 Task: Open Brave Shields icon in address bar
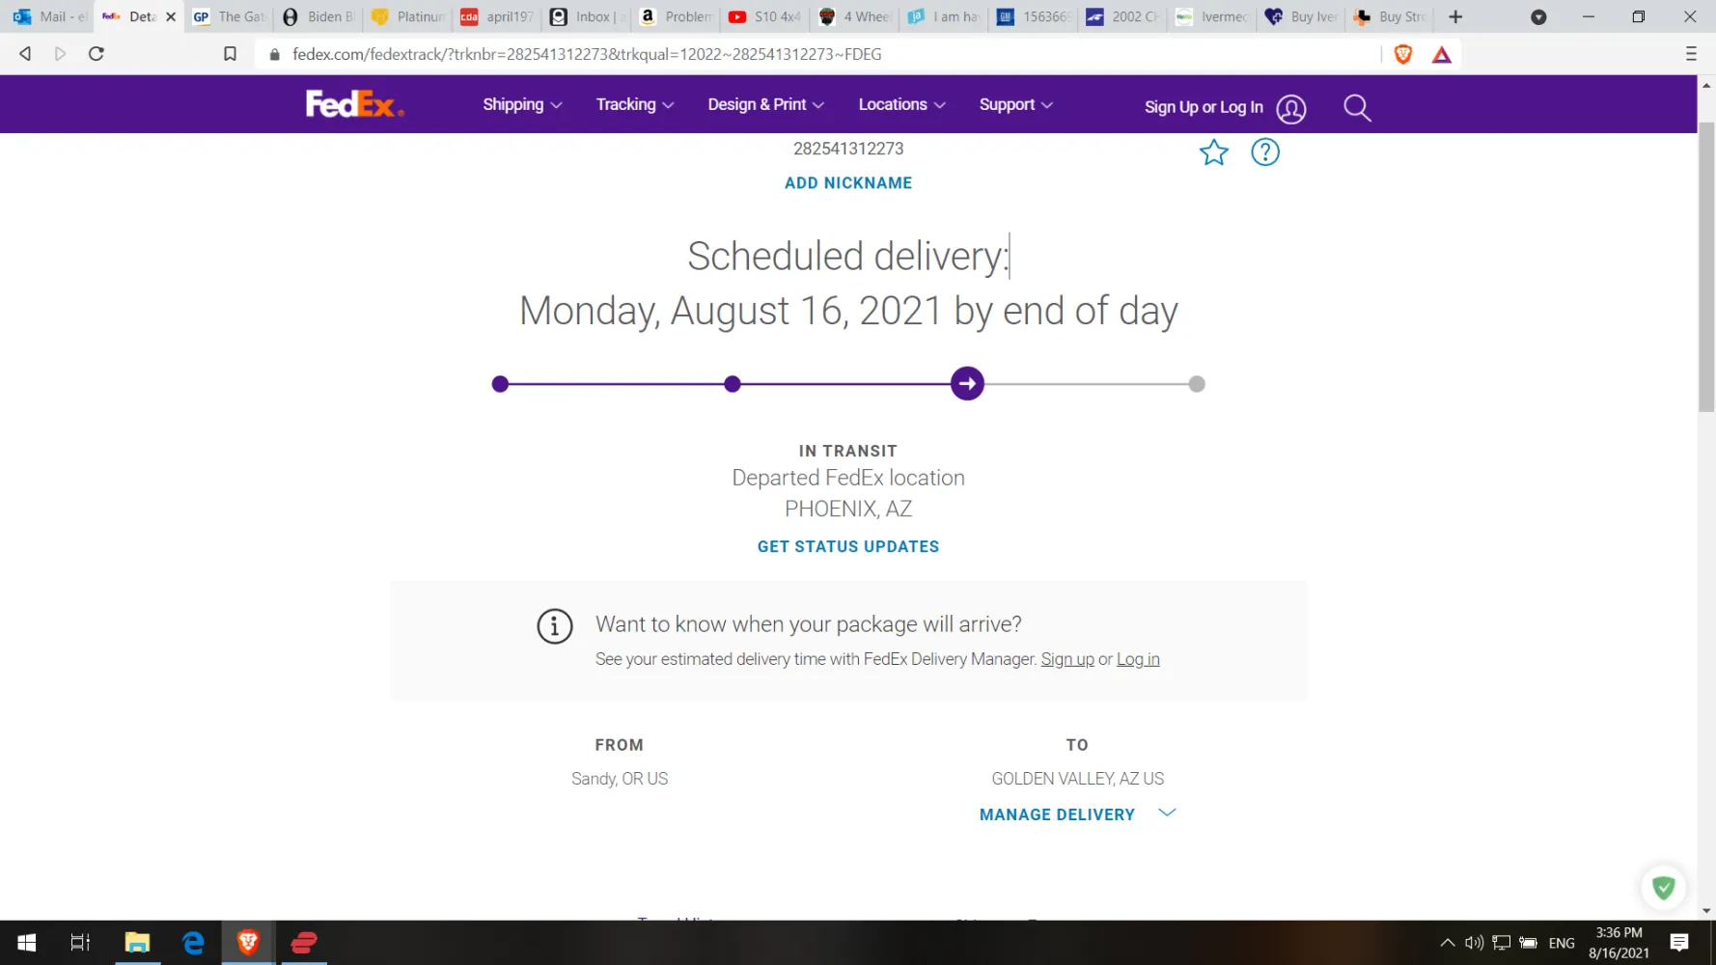[x=1403, y=54]
